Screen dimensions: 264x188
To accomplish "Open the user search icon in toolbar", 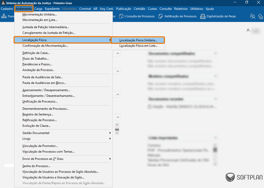I will click(253, 16).
